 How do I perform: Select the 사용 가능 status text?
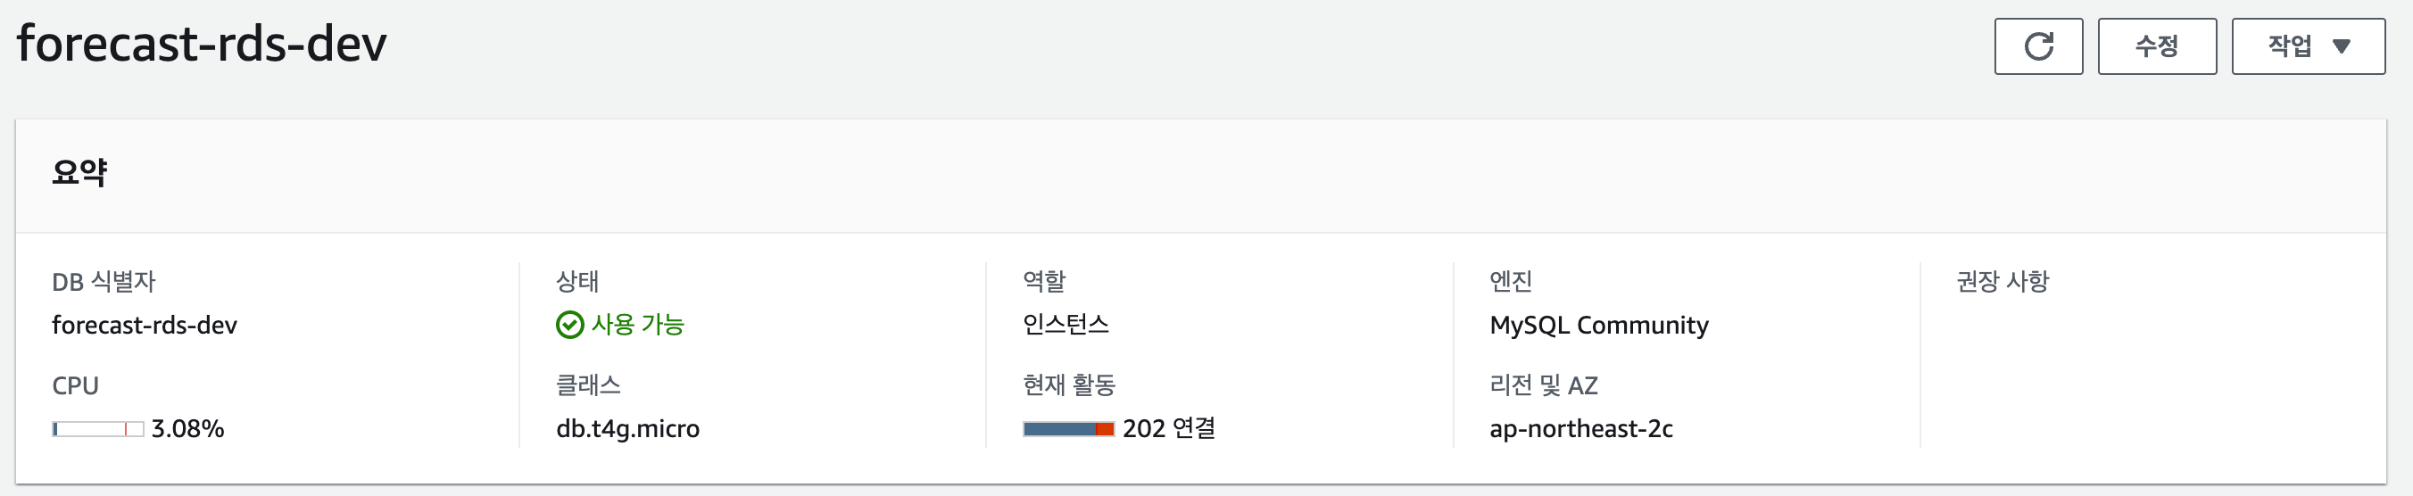point(638,325)
